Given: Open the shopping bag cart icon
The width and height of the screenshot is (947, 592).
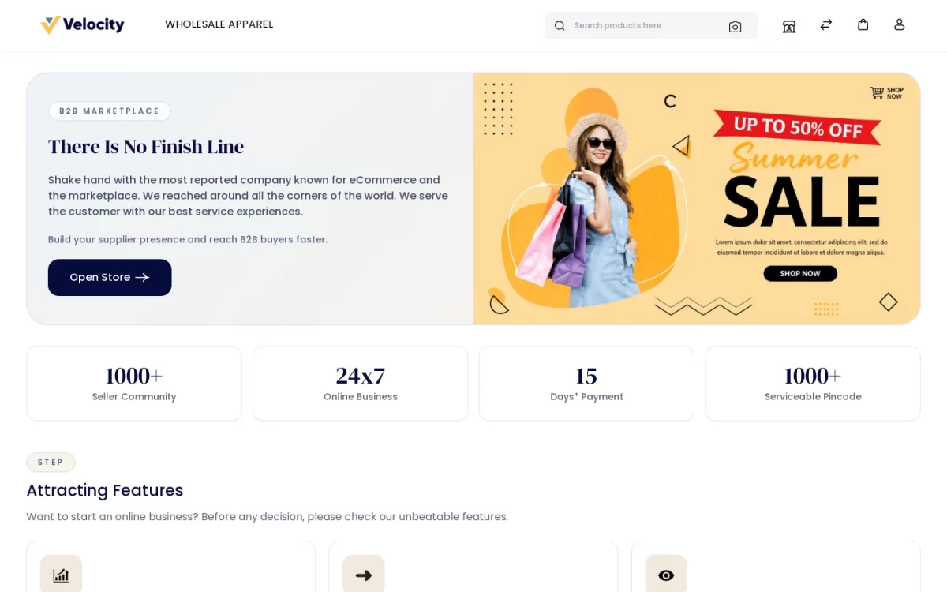Looking at the screenshot, I should [863, 24].
